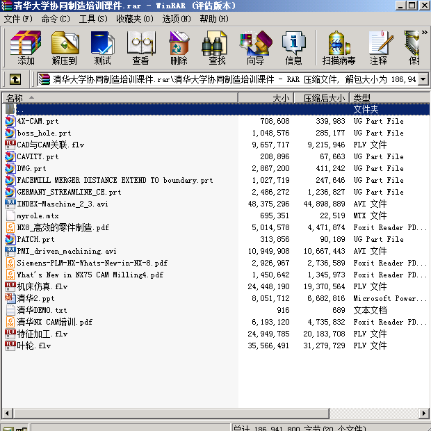Open the File (文件) menu

(18, 19)
